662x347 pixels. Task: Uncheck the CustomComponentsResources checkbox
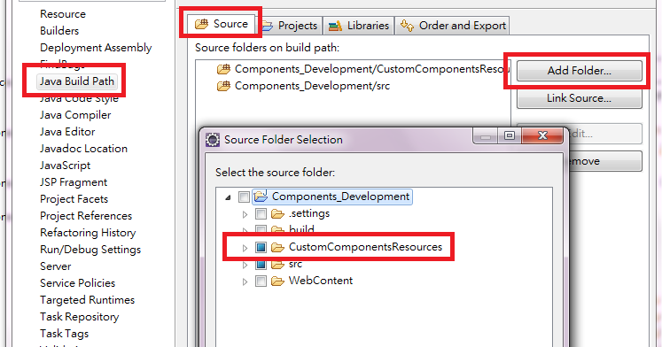point(261,248)
